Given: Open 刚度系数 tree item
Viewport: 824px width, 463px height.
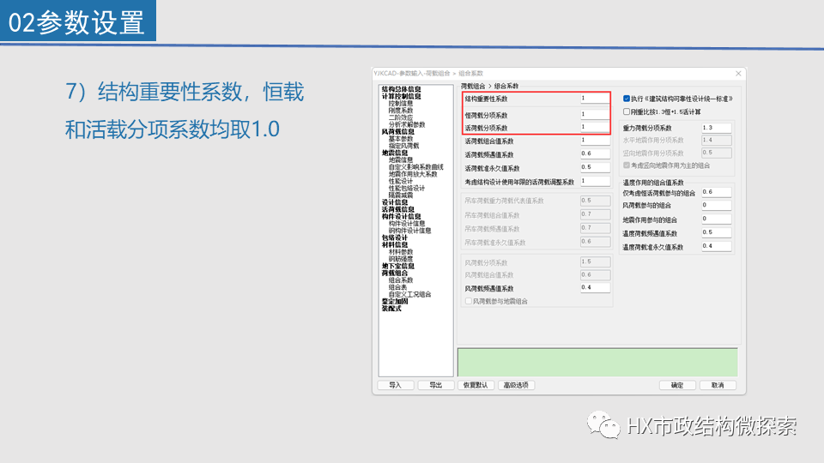Looking at the screenshot, I should [401, 111].
